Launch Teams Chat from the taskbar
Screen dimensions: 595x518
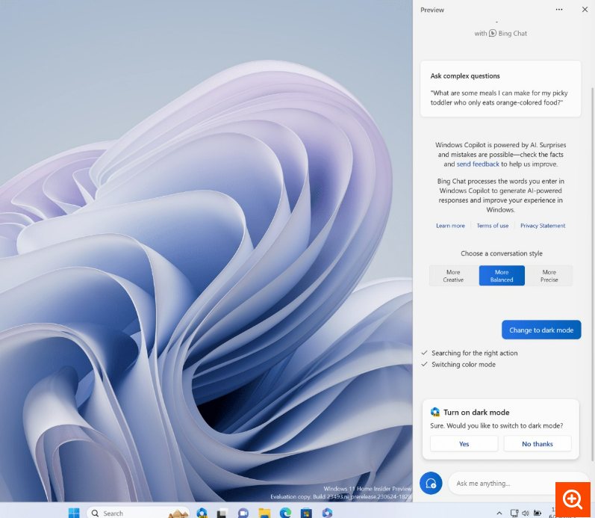(x=243, y=513)
